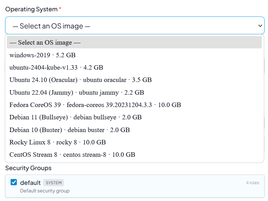The width and height of the screenshot is (268, 201).
Task: Select Fedora CoreOS 39 option
Action: 134,105
